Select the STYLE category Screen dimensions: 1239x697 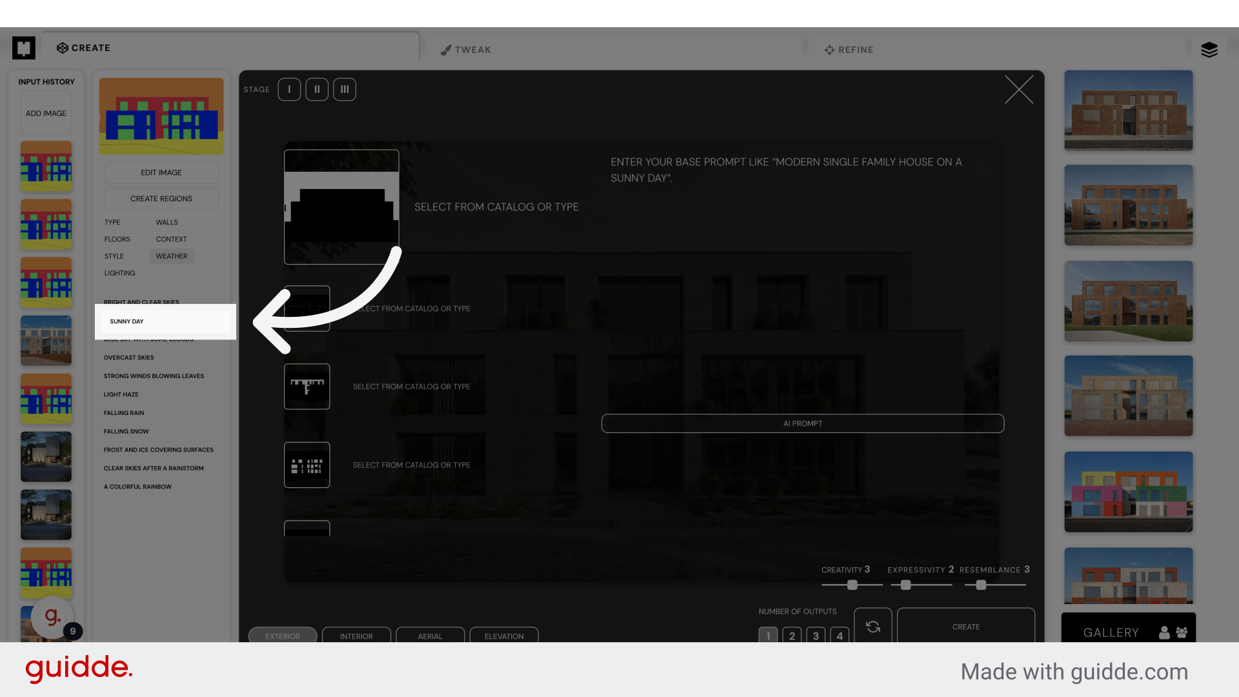point(114,256)
